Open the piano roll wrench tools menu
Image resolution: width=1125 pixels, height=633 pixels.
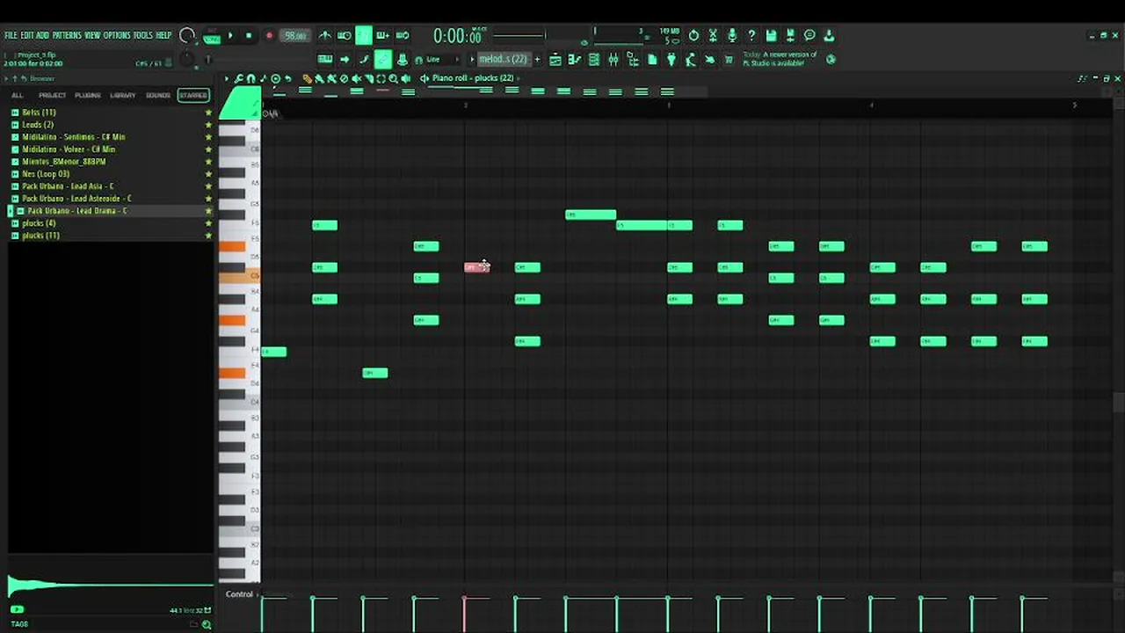(238, 78)
